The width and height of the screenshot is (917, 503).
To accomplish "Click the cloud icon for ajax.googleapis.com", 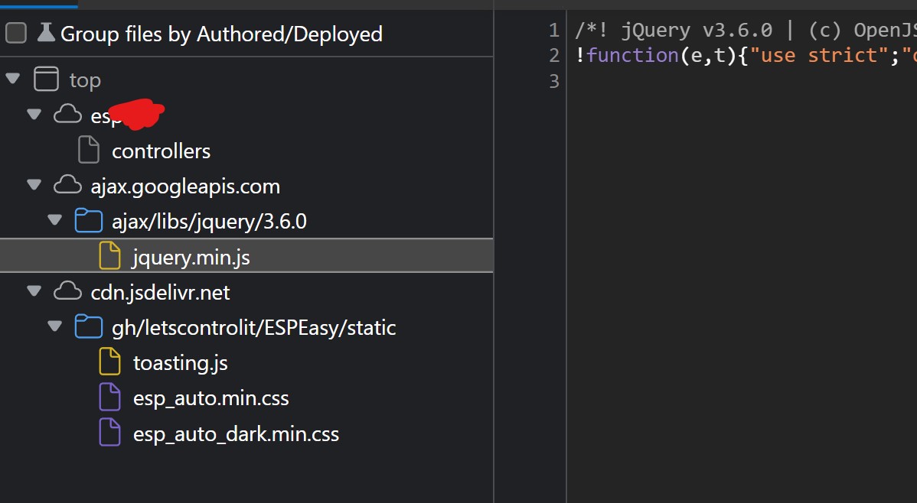I will coord(67,184).
